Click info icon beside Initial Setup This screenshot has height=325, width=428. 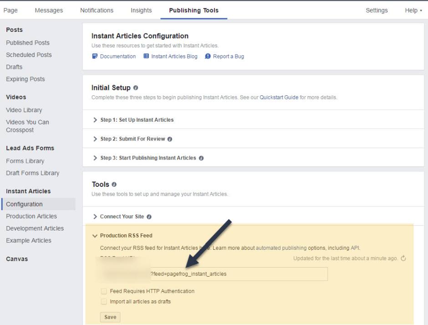pos(136,88)
